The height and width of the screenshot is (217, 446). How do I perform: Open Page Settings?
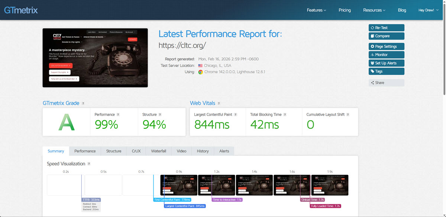386,46
